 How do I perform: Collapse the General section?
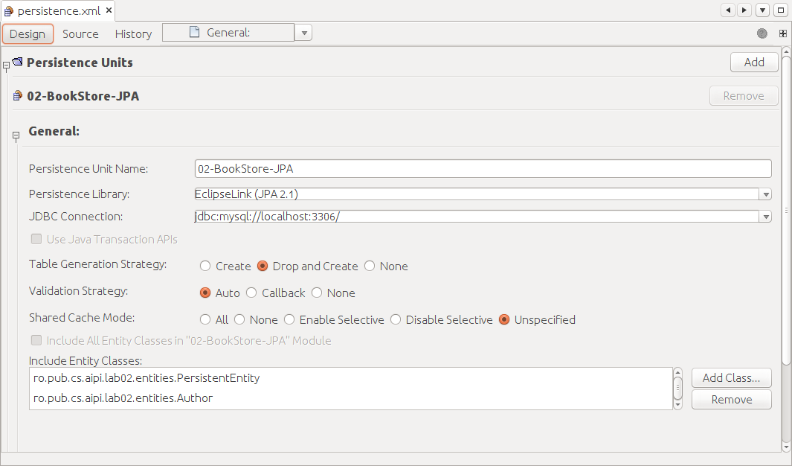(16, 135)
